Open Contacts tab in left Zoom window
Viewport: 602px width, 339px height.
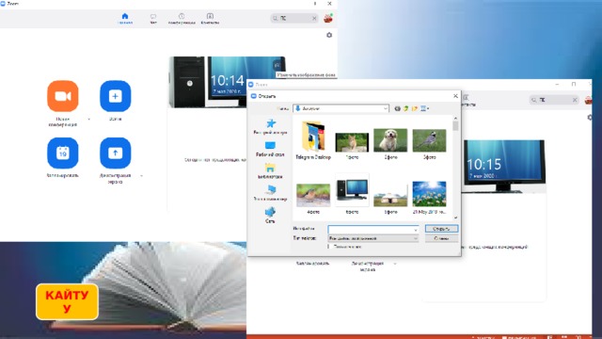point(210,18)
